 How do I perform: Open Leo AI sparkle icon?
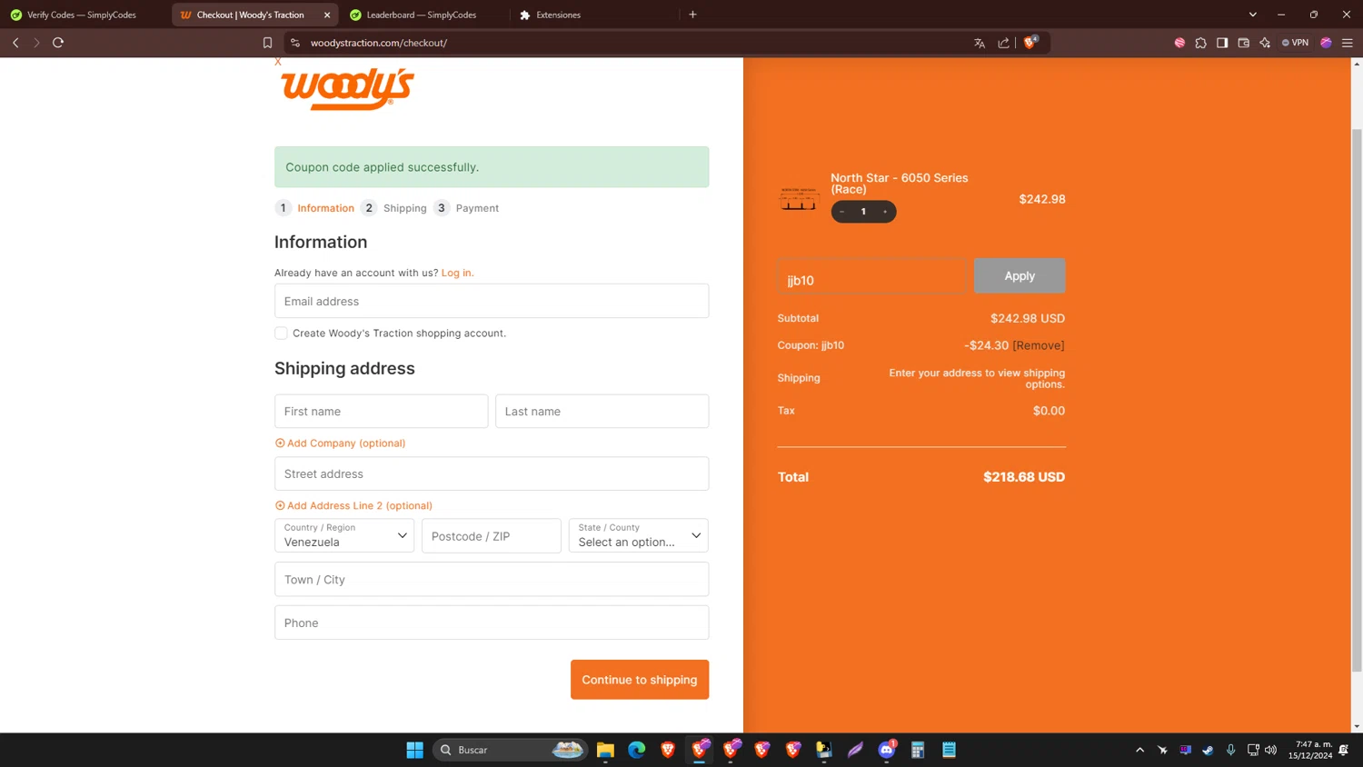[1265, 43]
